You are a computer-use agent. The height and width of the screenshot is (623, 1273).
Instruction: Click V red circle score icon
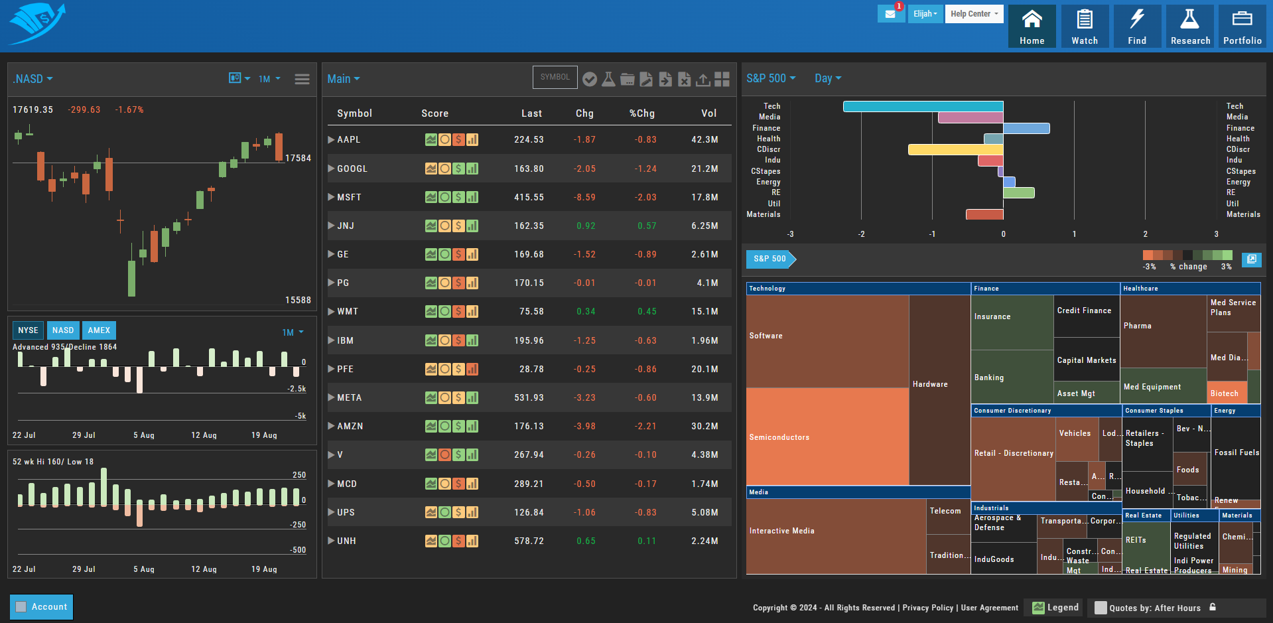(444, 454)
